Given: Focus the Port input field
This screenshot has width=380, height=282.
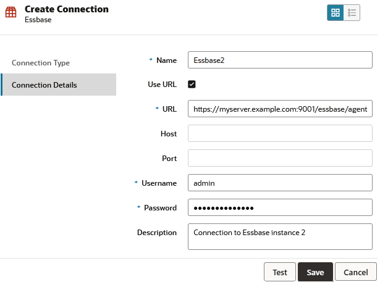Looking at the screenshot, I should pos(280,159).
